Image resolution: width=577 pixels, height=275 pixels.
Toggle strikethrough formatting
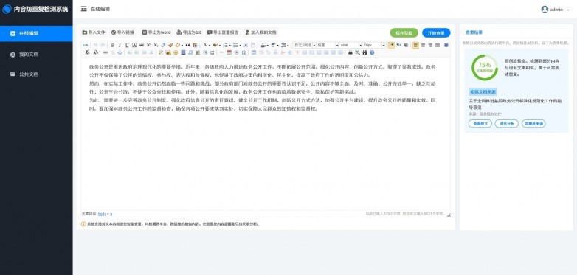tap(142, 45)
